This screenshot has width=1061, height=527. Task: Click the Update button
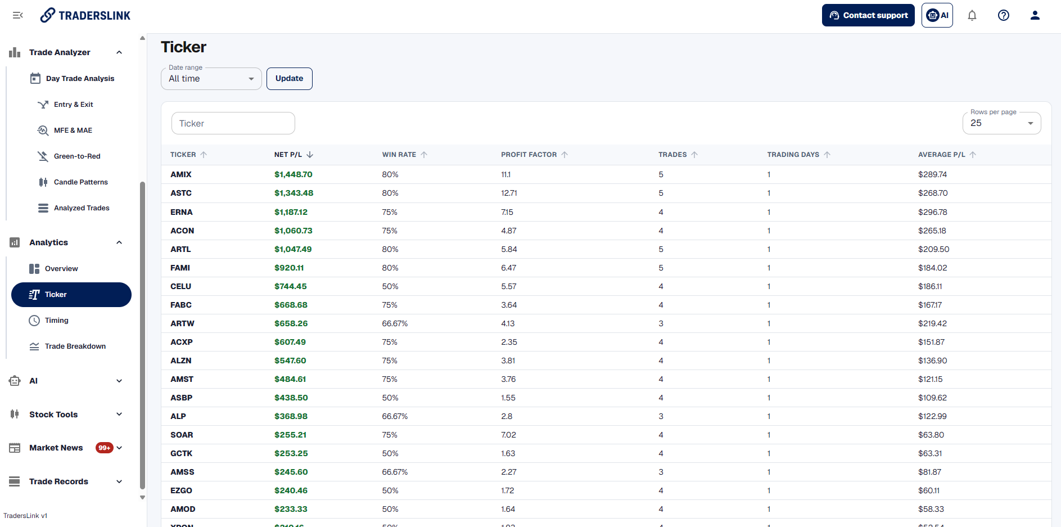click(x=290, y=79)
